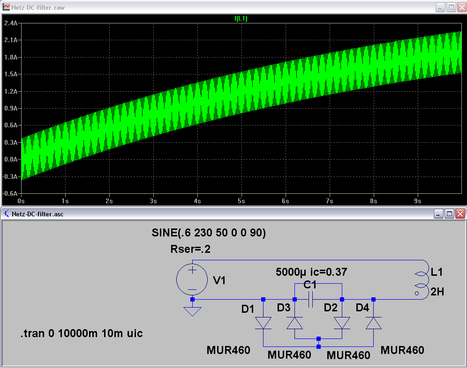The image size is (467, 368).
Task: Select the diode D4 symbol
Action: [x=373, y=323]
